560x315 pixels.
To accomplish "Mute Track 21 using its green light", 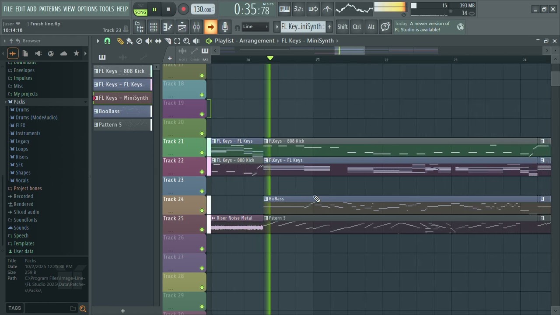I will click(x=202, y=153).
